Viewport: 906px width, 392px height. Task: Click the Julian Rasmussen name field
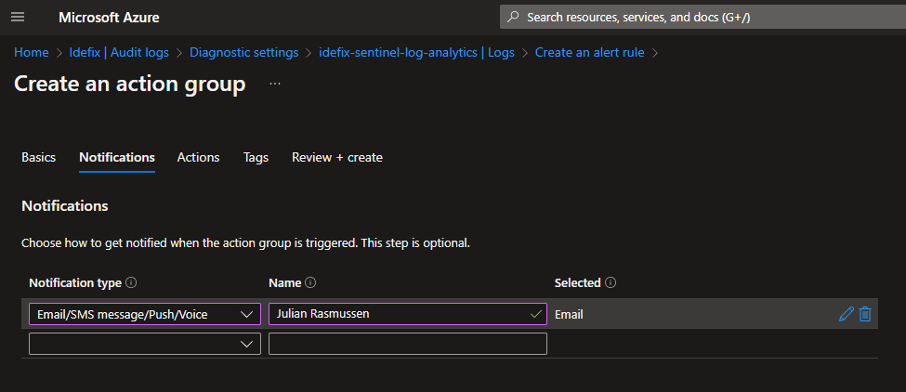coord(407,314)
